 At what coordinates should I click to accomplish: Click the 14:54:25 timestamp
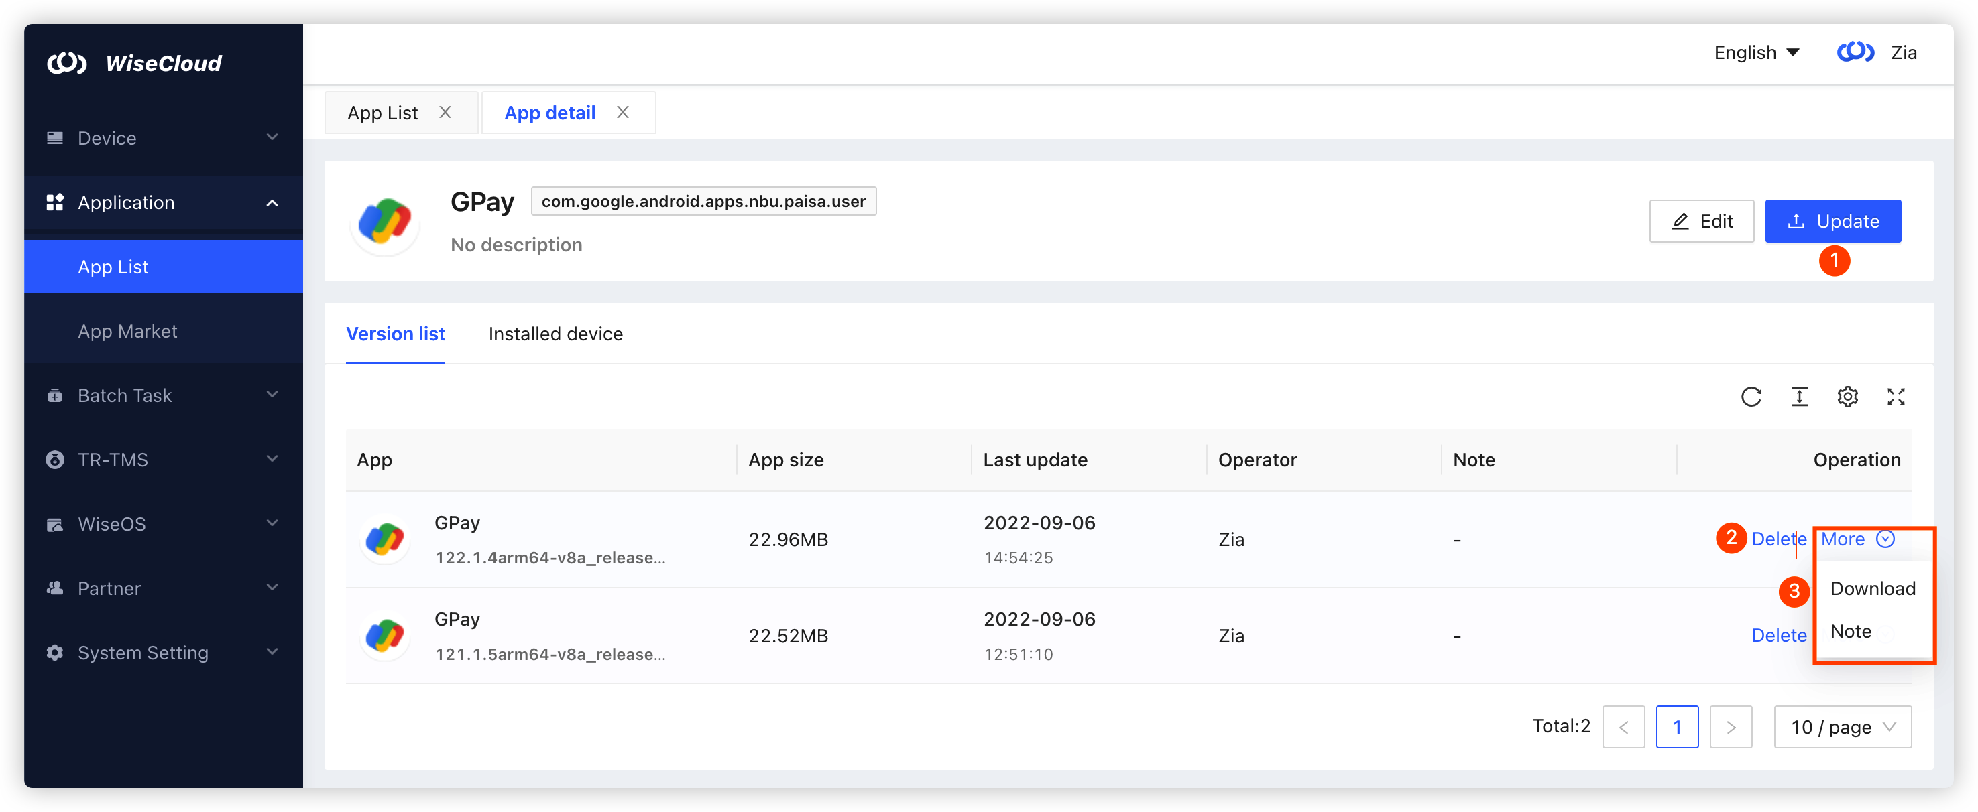[1019, 558]
